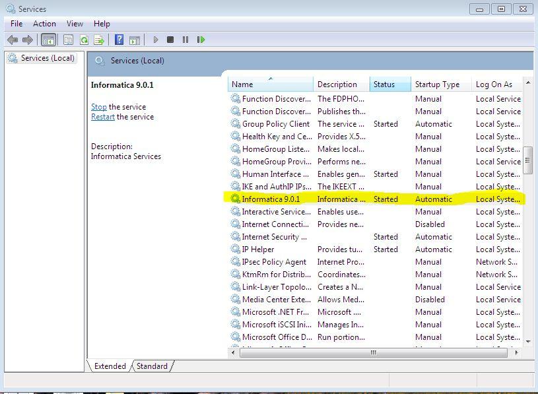Screen dimensions: 538x394
Task: Click the vertical scrollbar thumb
Action: 527,160
